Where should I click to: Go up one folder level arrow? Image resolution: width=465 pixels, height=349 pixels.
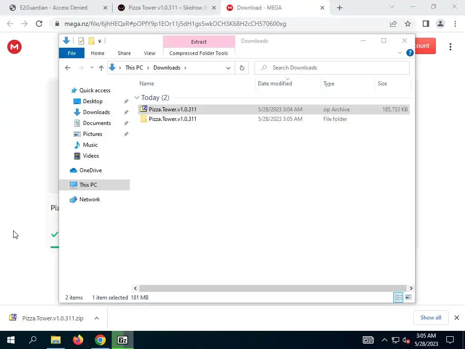point(101,68)
